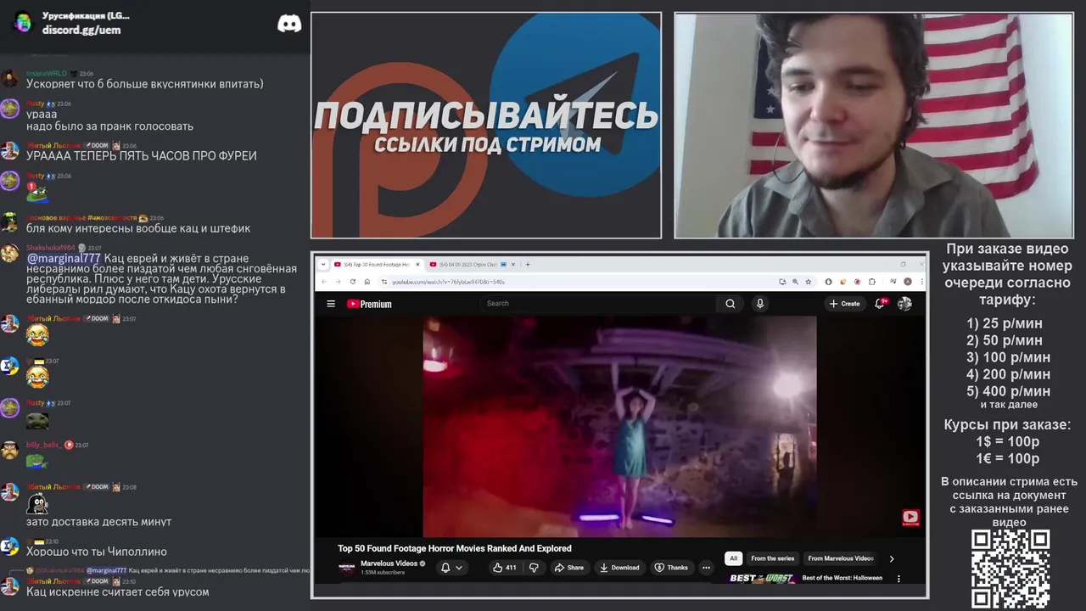The width and height of the screenshot is (1086, 611).
Task: Open the YouTube account avatar menu
Action: click(x=904, y=304)
